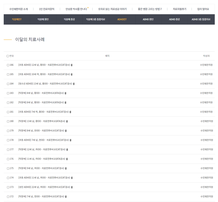Check the box beside number 183
This screenshot has height=202, width=218.
(8, 93)
